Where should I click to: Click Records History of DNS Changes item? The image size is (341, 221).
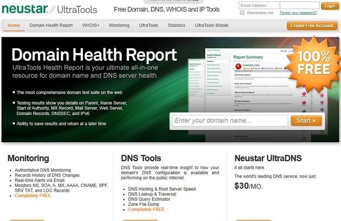pos(47,175)
